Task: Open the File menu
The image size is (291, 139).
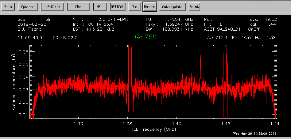Action: [8, 7]
